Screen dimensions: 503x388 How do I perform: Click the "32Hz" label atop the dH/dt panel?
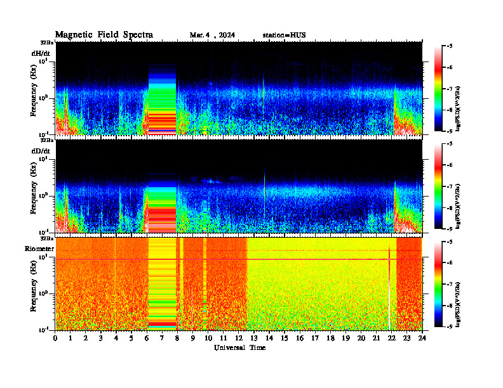(47, 42)
